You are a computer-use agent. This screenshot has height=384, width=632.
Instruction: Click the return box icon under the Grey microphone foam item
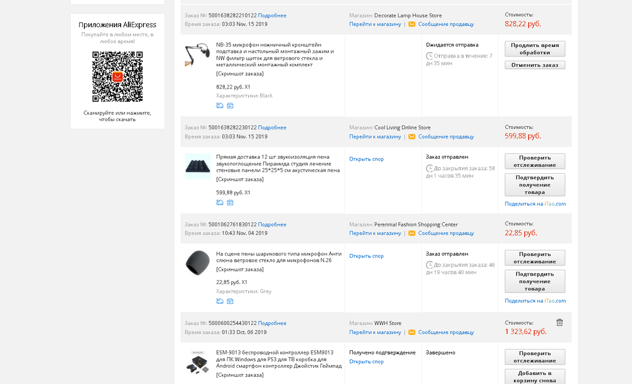tap(230, 301)
